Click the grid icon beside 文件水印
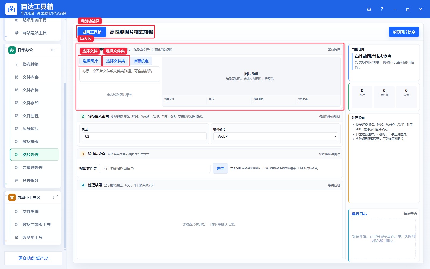This screenshot has width=430, height=269. click(x=17, y=103)
